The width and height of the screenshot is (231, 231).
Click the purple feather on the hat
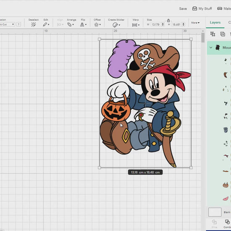tap(121, 59)
